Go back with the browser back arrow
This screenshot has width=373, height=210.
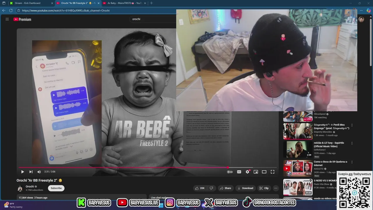tap(4, 10)
